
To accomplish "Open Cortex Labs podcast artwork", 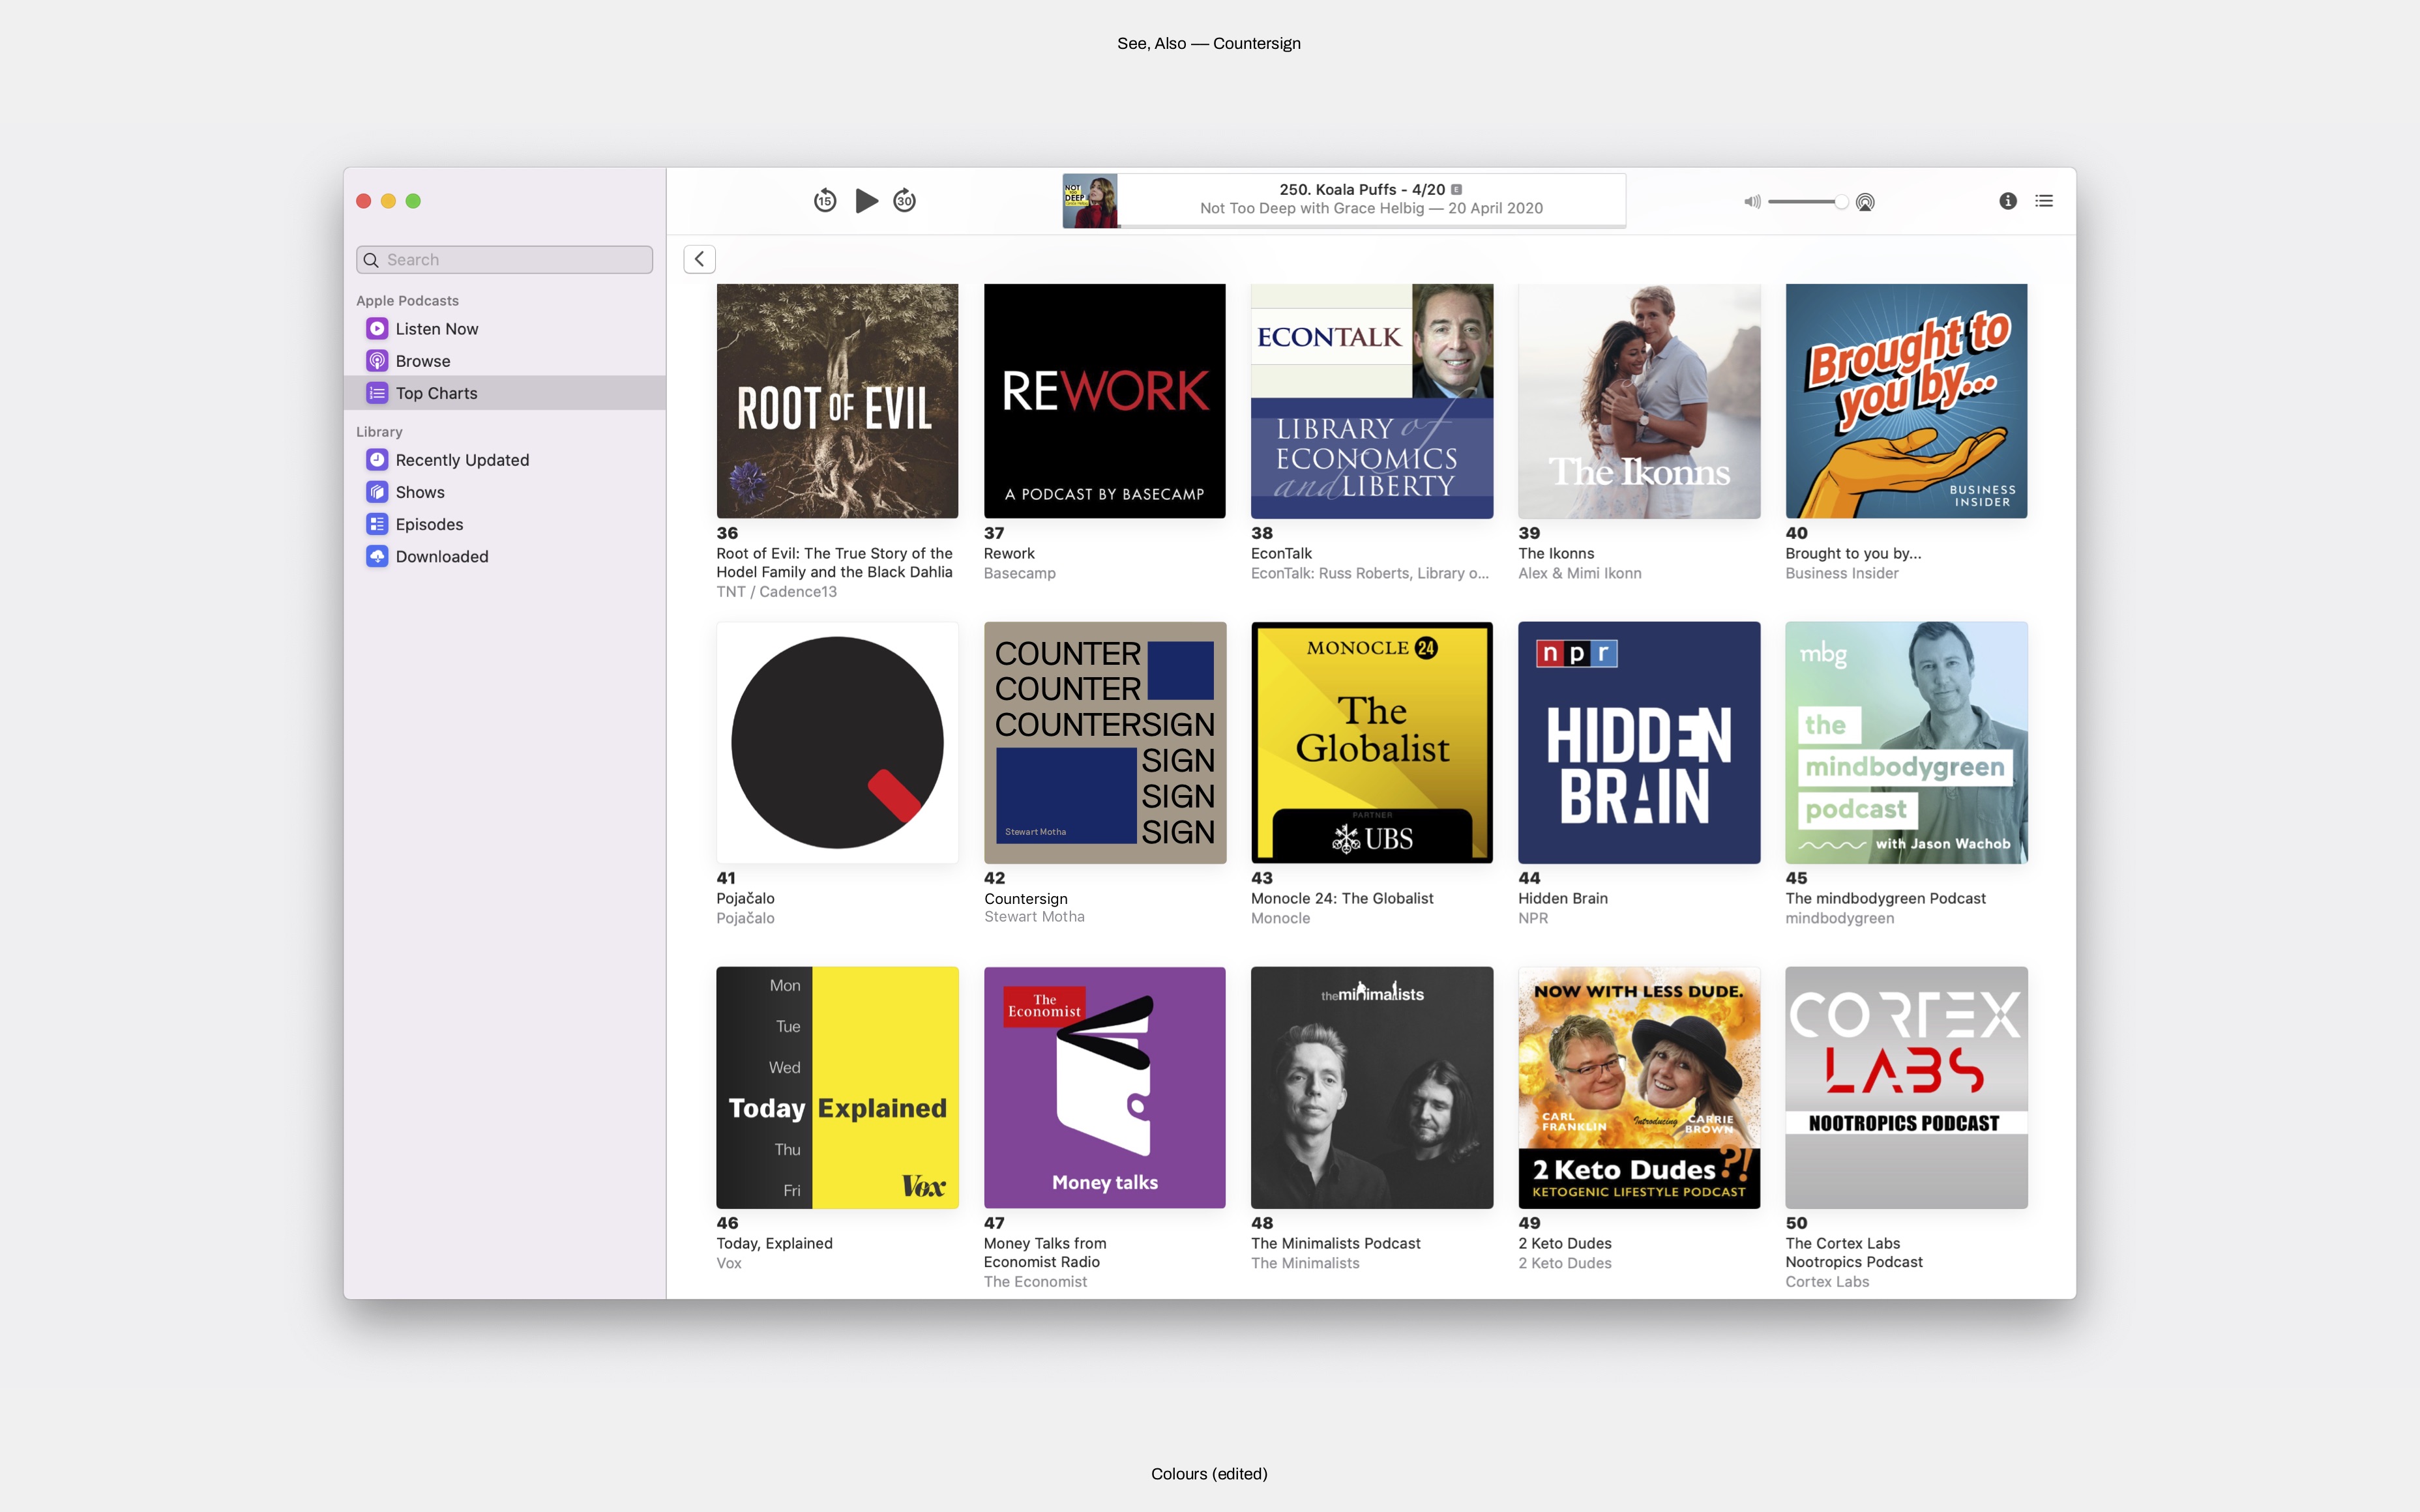I will point(1906,1087).
